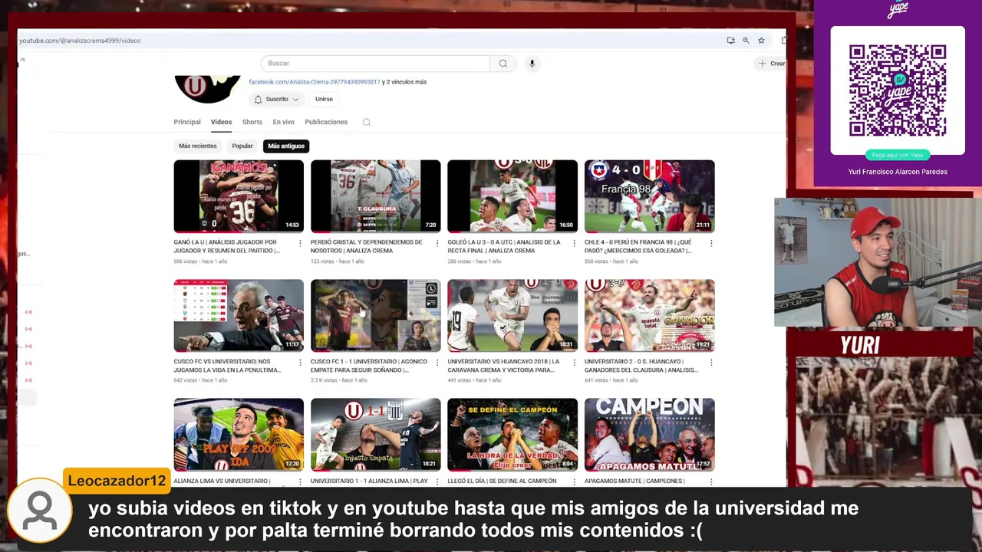Click Add to queue icon on Cusco 1-1 thumbnail
982x552 pixels.
click(431, 303)
